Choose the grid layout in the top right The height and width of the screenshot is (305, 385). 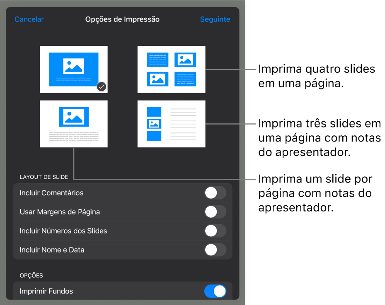pos(171,69)
